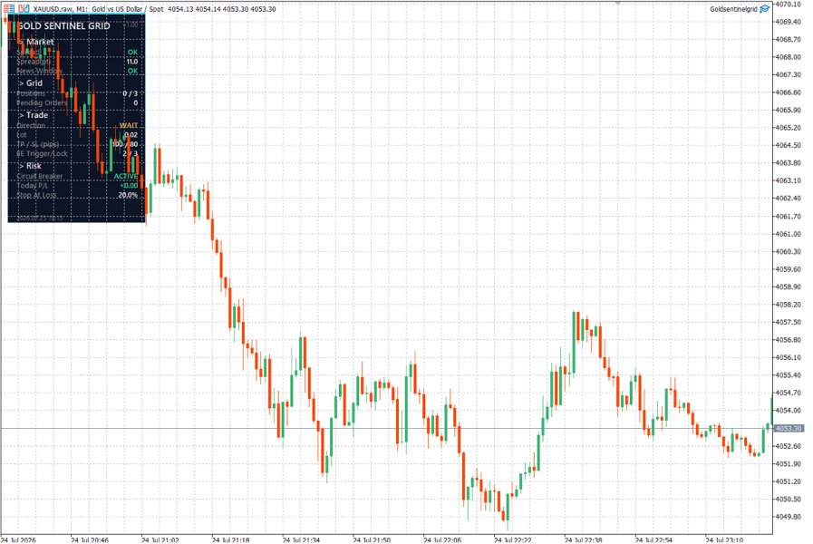813x544 pixels.
Task: Click the panel timestamp 2026.07.25
Action: click(39, 219)
